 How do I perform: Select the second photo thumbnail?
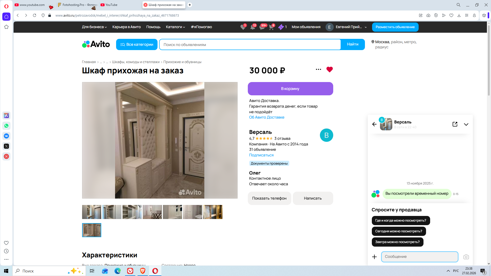[x=112, y=212]
